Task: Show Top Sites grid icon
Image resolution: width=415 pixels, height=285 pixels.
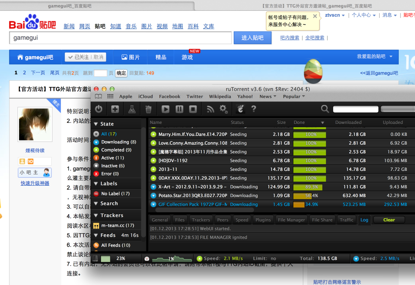Action: pos(110,97)
